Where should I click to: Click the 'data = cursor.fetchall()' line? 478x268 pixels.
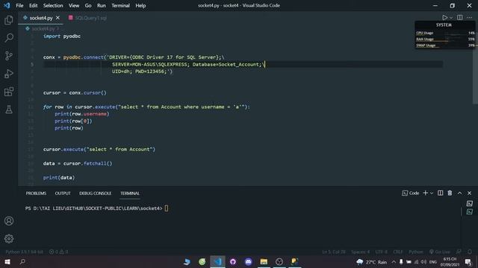pyautogui.click(x=78, y=164)
